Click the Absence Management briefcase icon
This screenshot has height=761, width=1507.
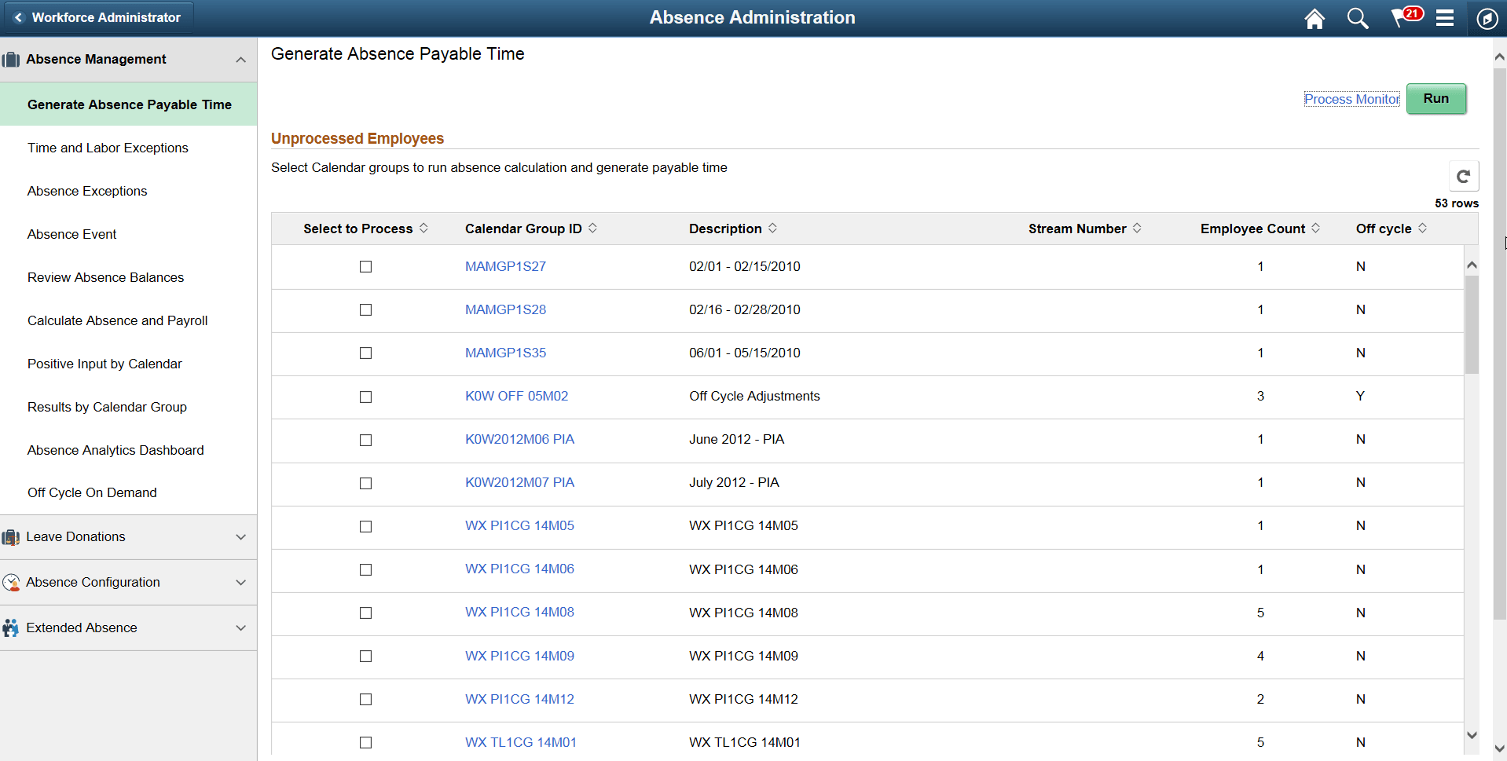(x=11, y=59)
